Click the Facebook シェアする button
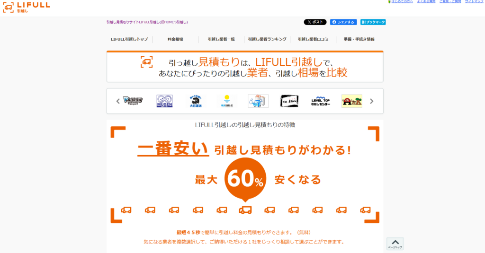Viewport: 485px width, 253px height. [x=343, y=22]
